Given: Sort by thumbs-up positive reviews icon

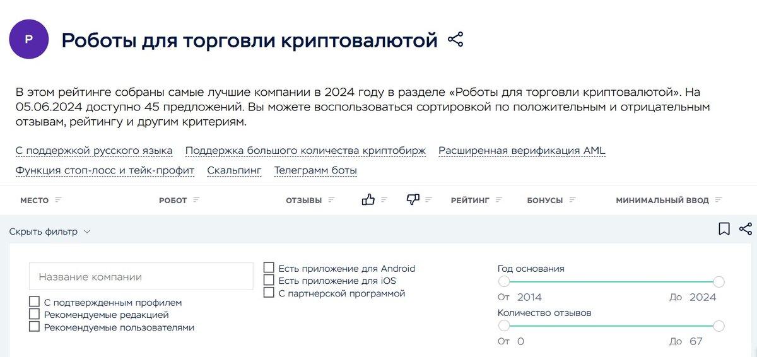Looking at the screenshot, I should coord(368,200).
